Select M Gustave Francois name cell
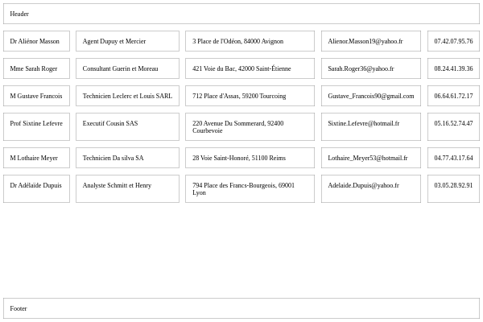Viewport: 483px width, 322px height. tap(36, 96)
